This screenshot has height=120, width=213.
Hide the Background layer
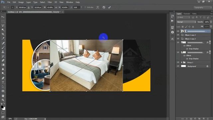178,66
